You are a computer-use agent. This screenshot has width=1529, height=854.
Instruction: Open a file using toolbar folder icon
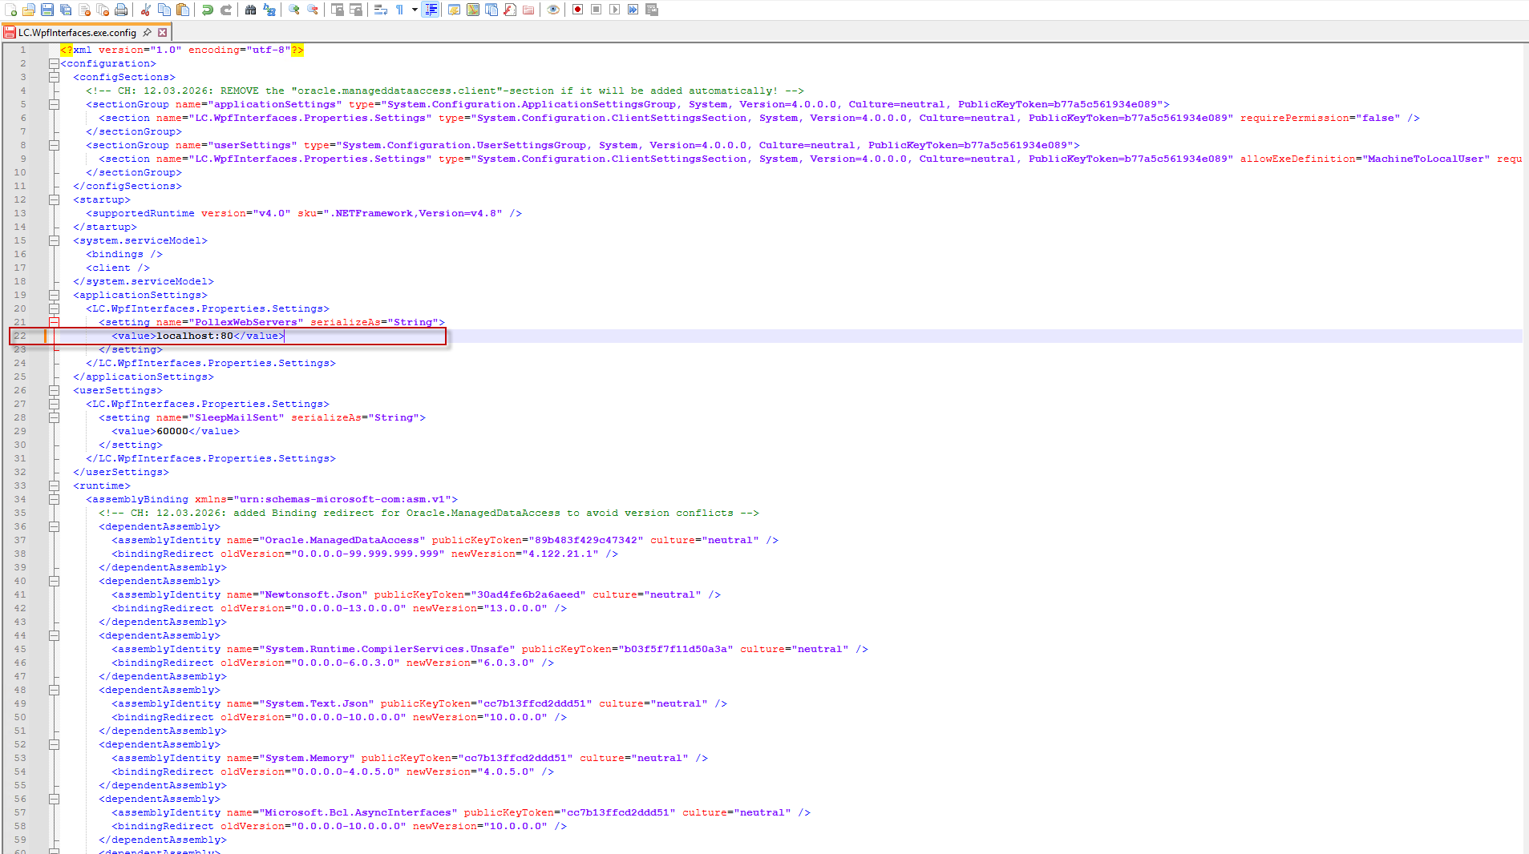[29, 10]
